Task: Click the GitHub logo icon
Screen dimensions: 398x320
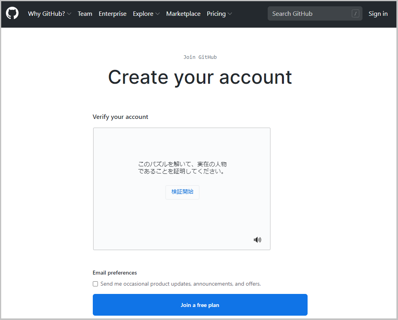Action: (12, 13)
